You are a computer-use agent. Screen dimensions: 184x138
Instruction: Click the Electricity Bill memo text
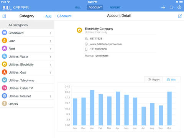coord(102,56)
